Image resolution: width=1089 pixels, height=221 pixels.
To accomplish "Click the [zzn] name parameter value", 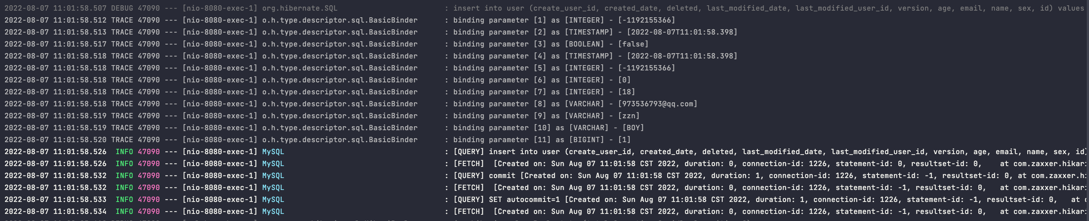I will (629, 116).
